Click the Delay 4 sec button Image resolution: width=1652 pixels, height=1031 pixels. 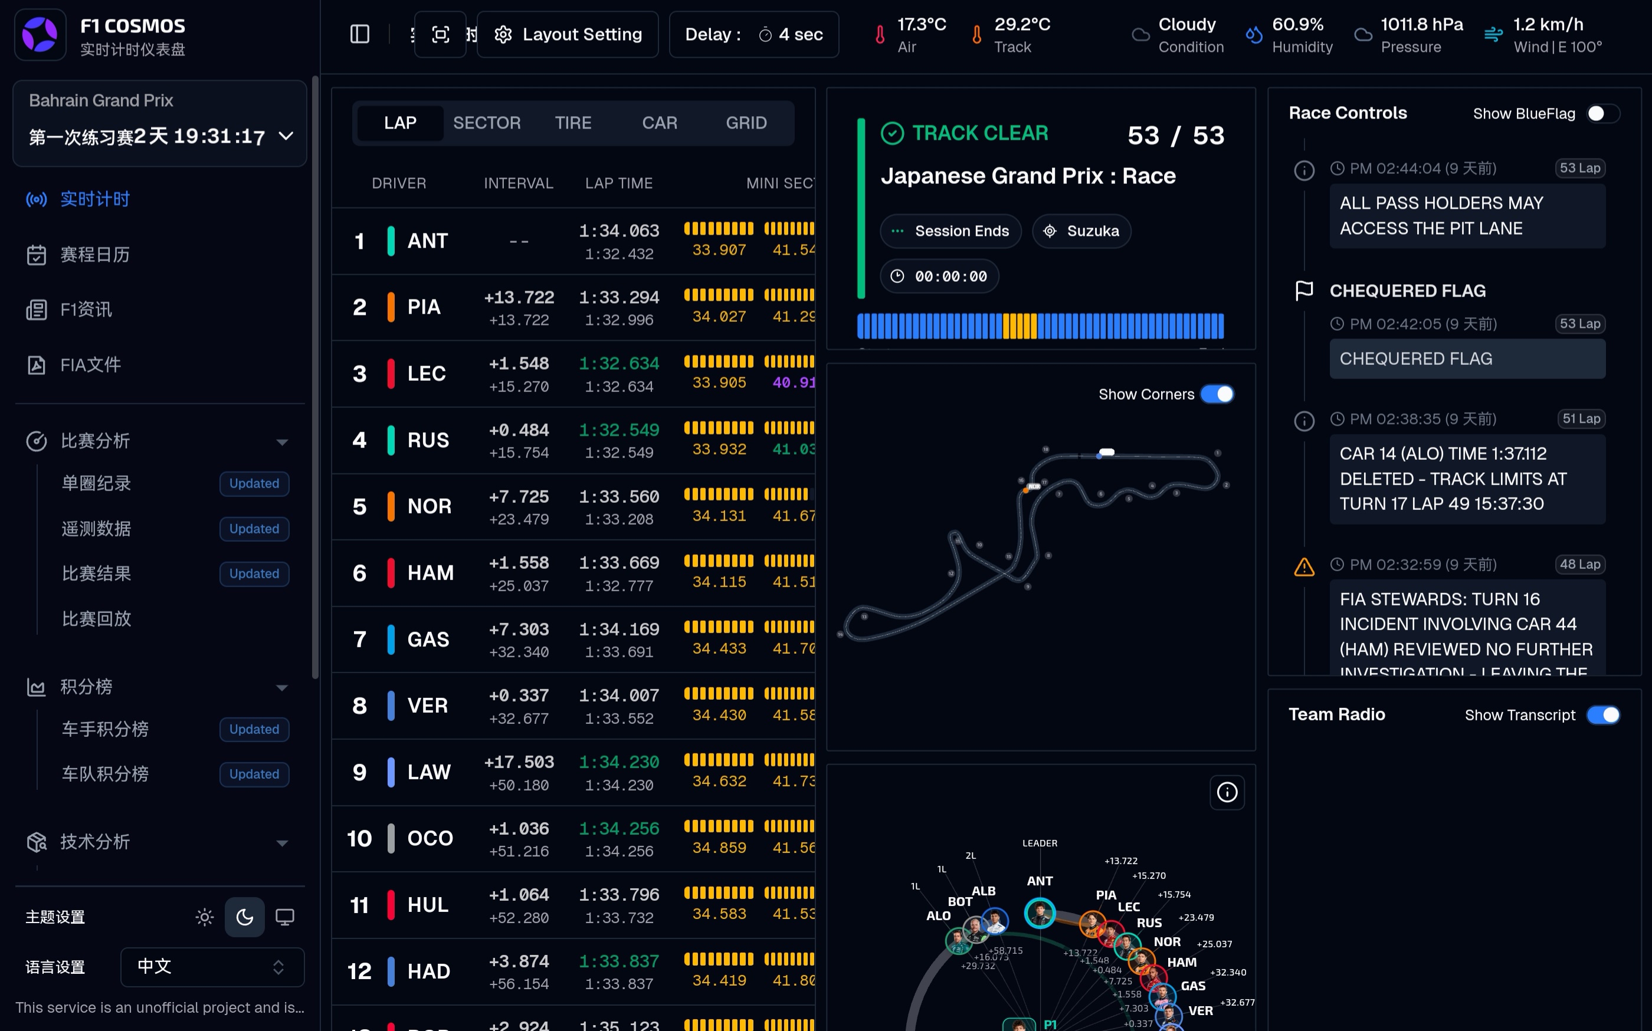[x=753, y=34]
